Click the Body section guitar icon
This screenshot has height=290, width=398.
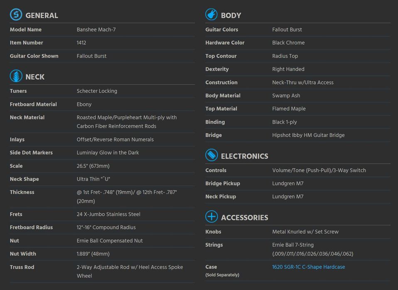(x=211, y=15)
